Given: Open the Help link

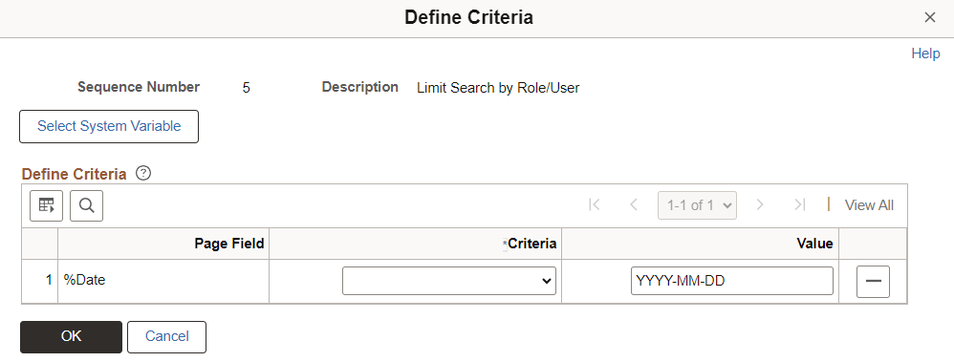Looking at the screenshot, I should click(925, 53).
